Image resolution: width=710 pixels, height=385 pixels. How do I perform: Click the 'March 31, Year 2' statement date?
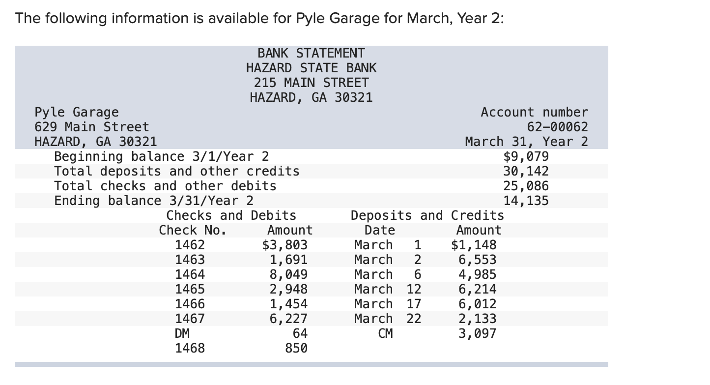click(x=526, y=142)
